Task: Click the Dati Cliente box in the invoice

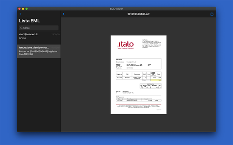Action: [139, 64]
